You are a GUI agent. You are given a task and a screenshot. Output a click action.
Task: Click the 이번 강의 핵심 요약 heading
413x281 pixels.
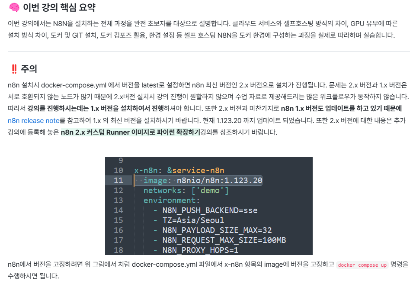point(59,7)
